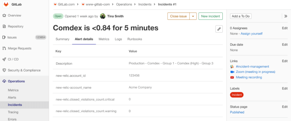291x121 pixels.
Task: Click the red Incident label
Action: (x=237, y=95)
